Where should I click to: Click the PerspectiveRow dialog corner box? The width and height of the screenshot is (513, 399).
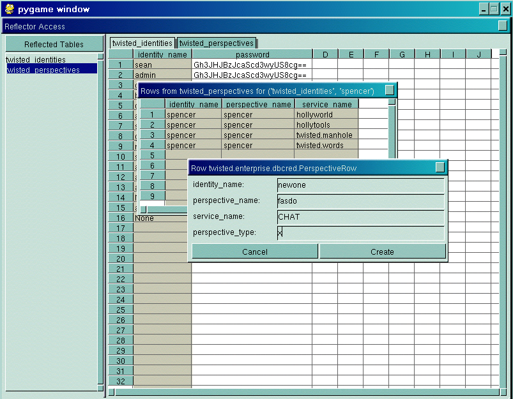point(440,167)
